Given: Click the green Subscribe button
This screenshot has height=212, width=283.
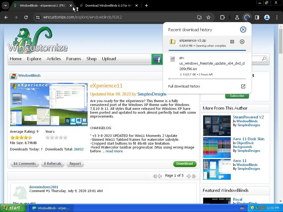Looking at the screenshot, I should pyautogui.click(x=237, y=96).
